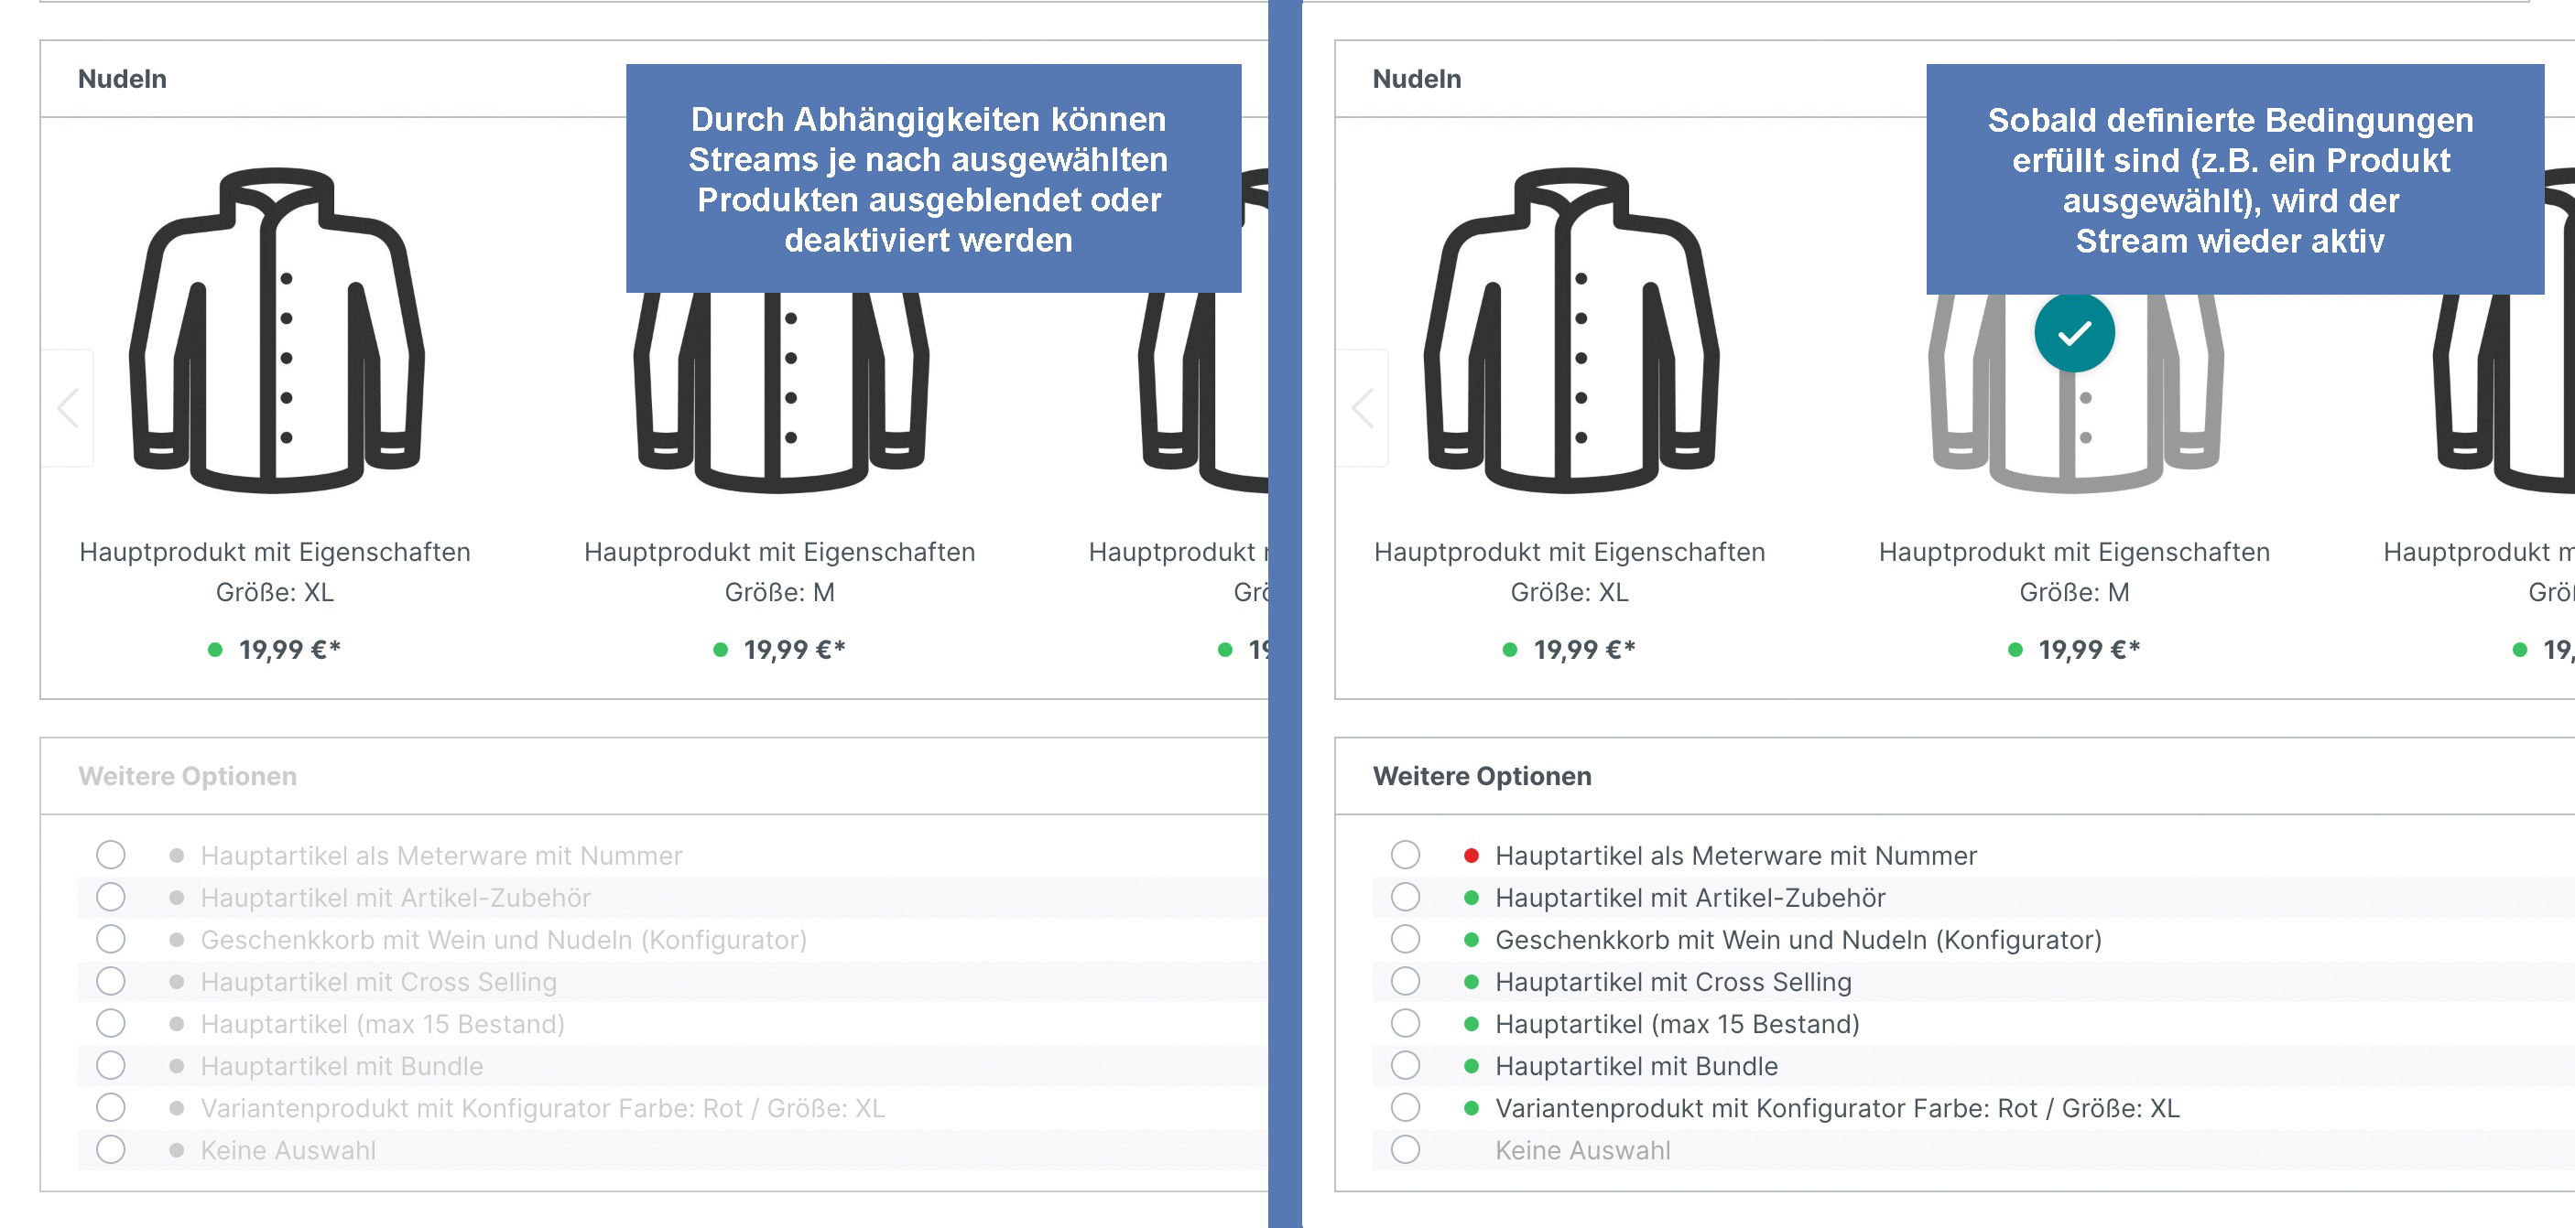The image size is (2575, 1228).
Task: Select XL jacket image in right panel
Action: coord(1570,329)
